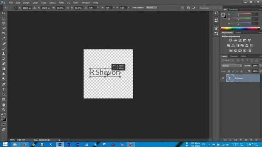Select the Healing Brush tool

coord(4,44)
